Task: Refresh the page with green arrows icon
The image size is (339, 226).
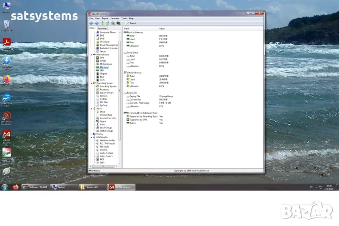Action: 108,23
